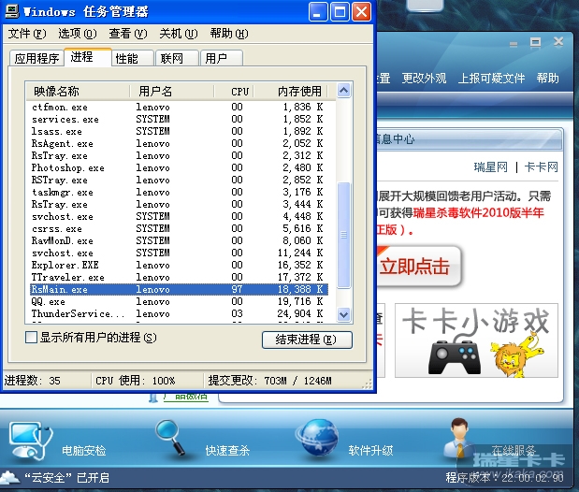The width and height of the screenshot is (579, 492).
Task: Select the svchost.exe row using 11,244 K
Action: 179,253
